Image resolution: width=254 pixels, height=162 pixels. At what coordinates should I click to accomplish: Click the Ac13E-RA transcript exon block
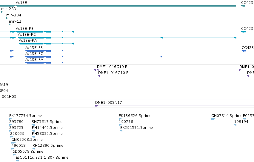[x=31, y=44]
